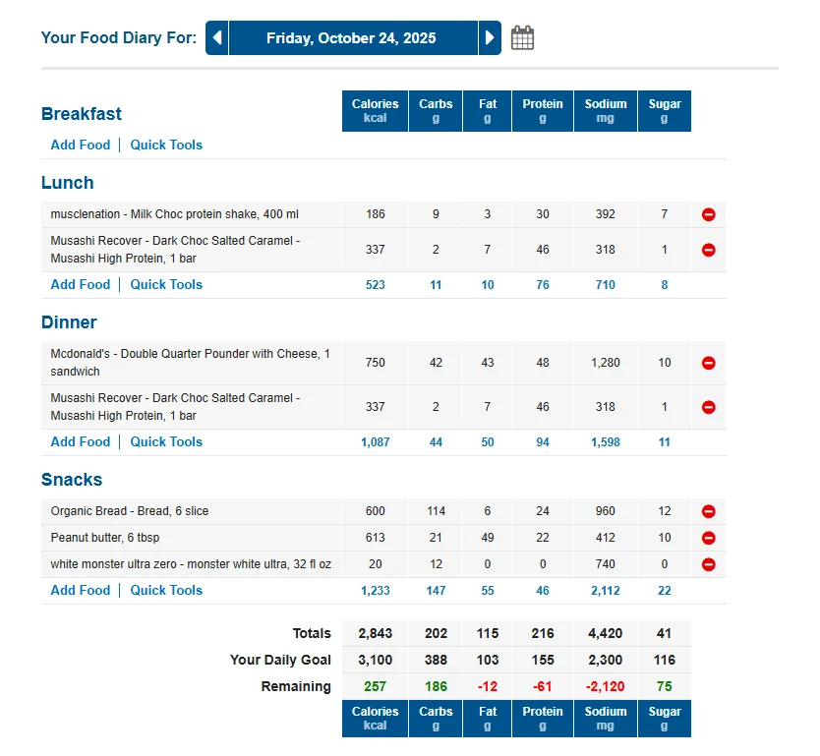The width and height of the screenshot is (820, 756).
Task: Delete Musashi bar from Dinner
Action: click(708, 407)
